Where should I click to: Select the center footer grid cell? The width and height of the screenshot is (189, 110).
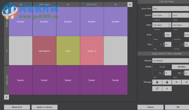coord(68,80)
